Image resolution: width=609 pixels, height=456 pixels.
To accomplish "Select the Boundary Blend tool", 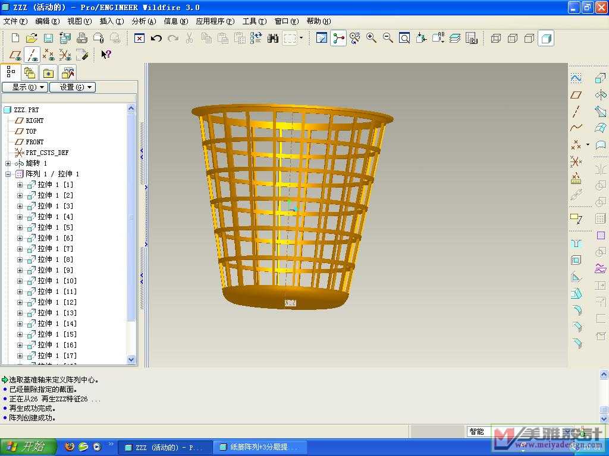I will 601,128.
